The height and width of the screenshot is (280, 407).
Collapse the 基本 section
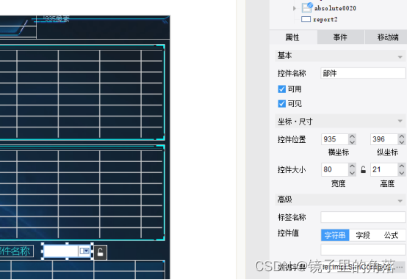pyautogui.click(x=400, y=56)
